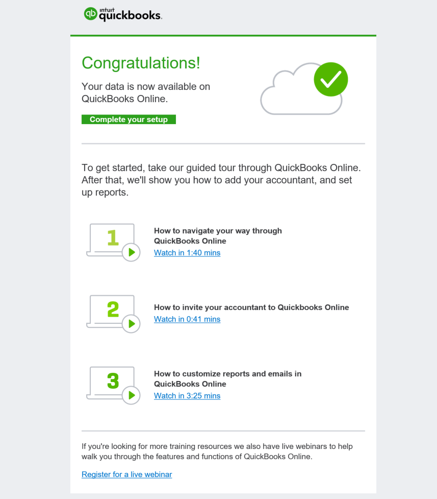Click Watch in 0:41 mins link
437x499 pixels.
coord(187,319)
